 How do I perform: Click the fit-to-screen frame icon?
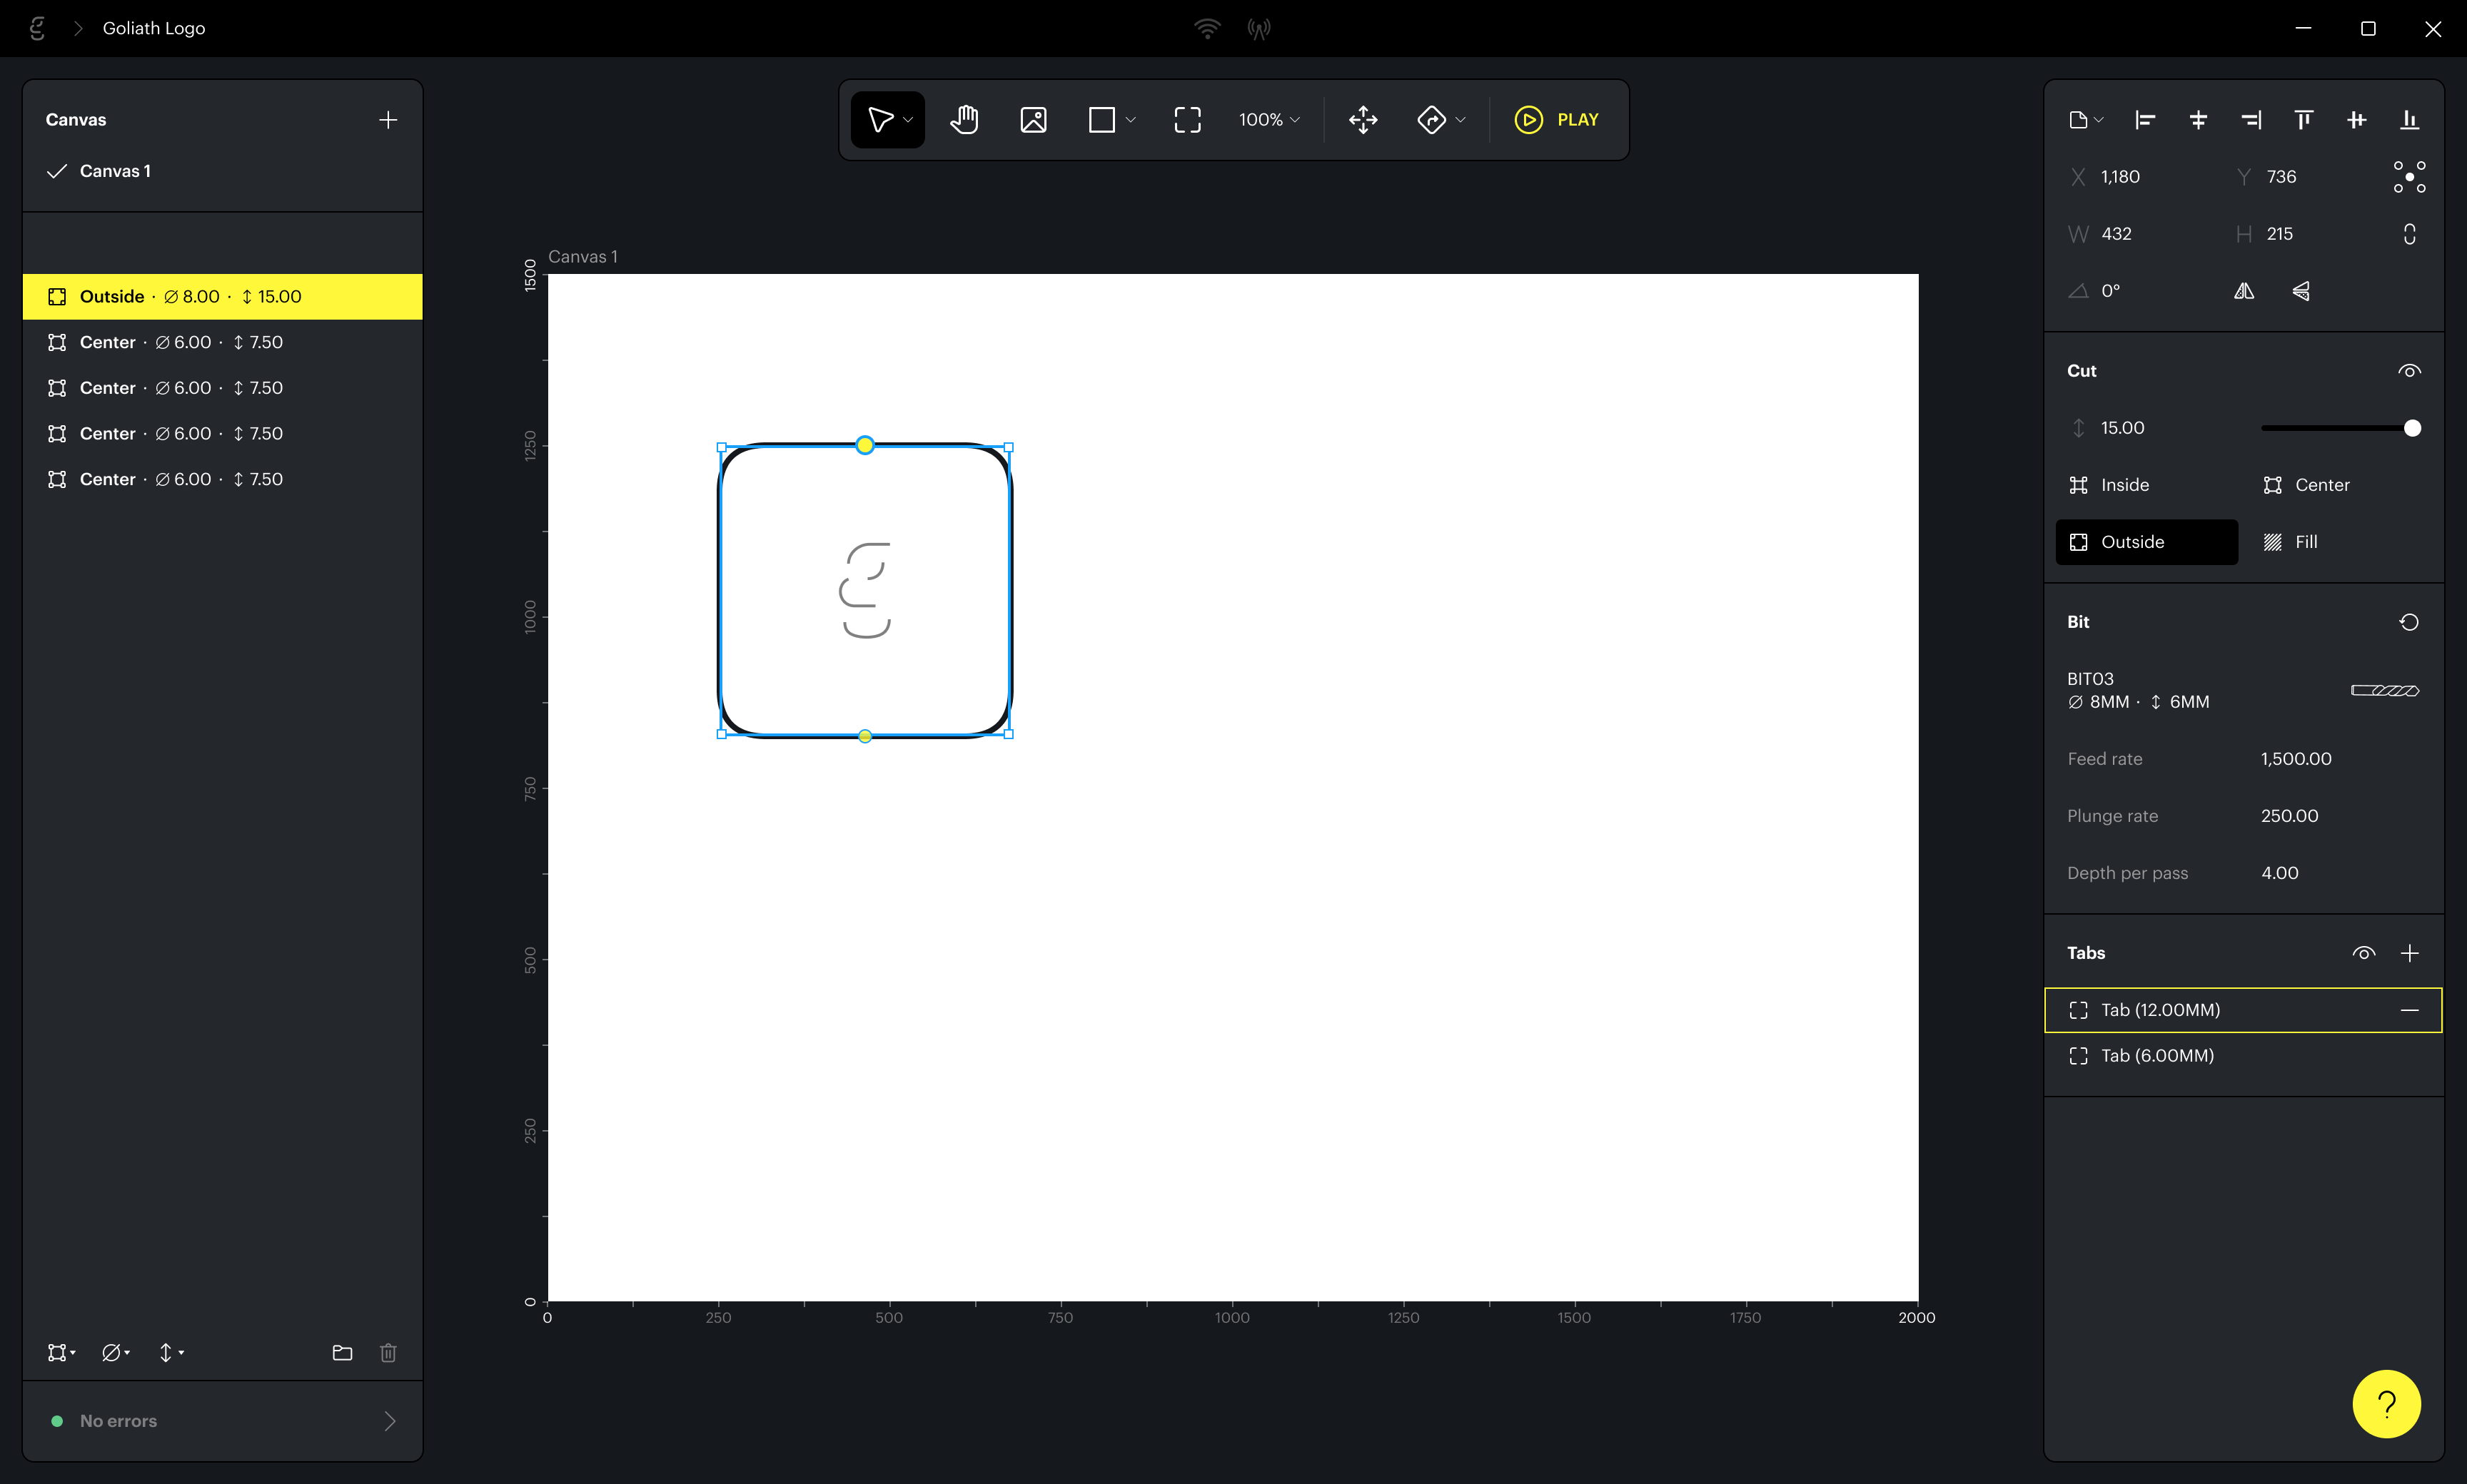1186,120
